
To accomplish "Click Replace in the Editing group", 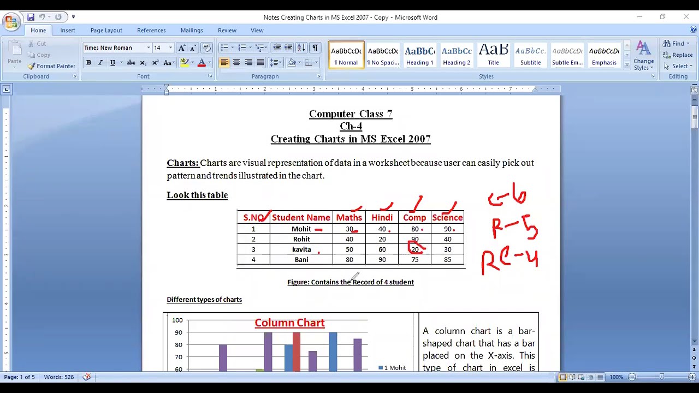I will 678,55.
